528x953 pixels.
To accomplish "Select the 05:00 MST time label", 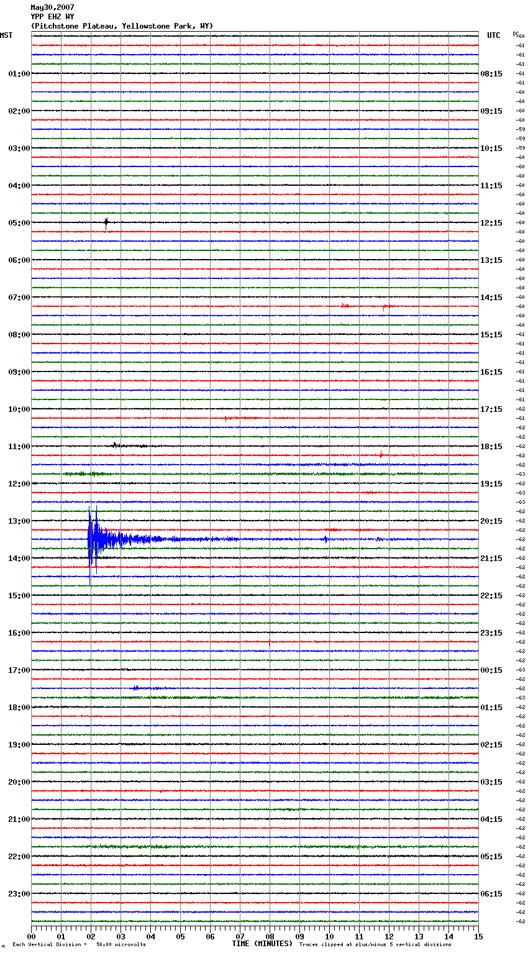I will coord(19,223).
